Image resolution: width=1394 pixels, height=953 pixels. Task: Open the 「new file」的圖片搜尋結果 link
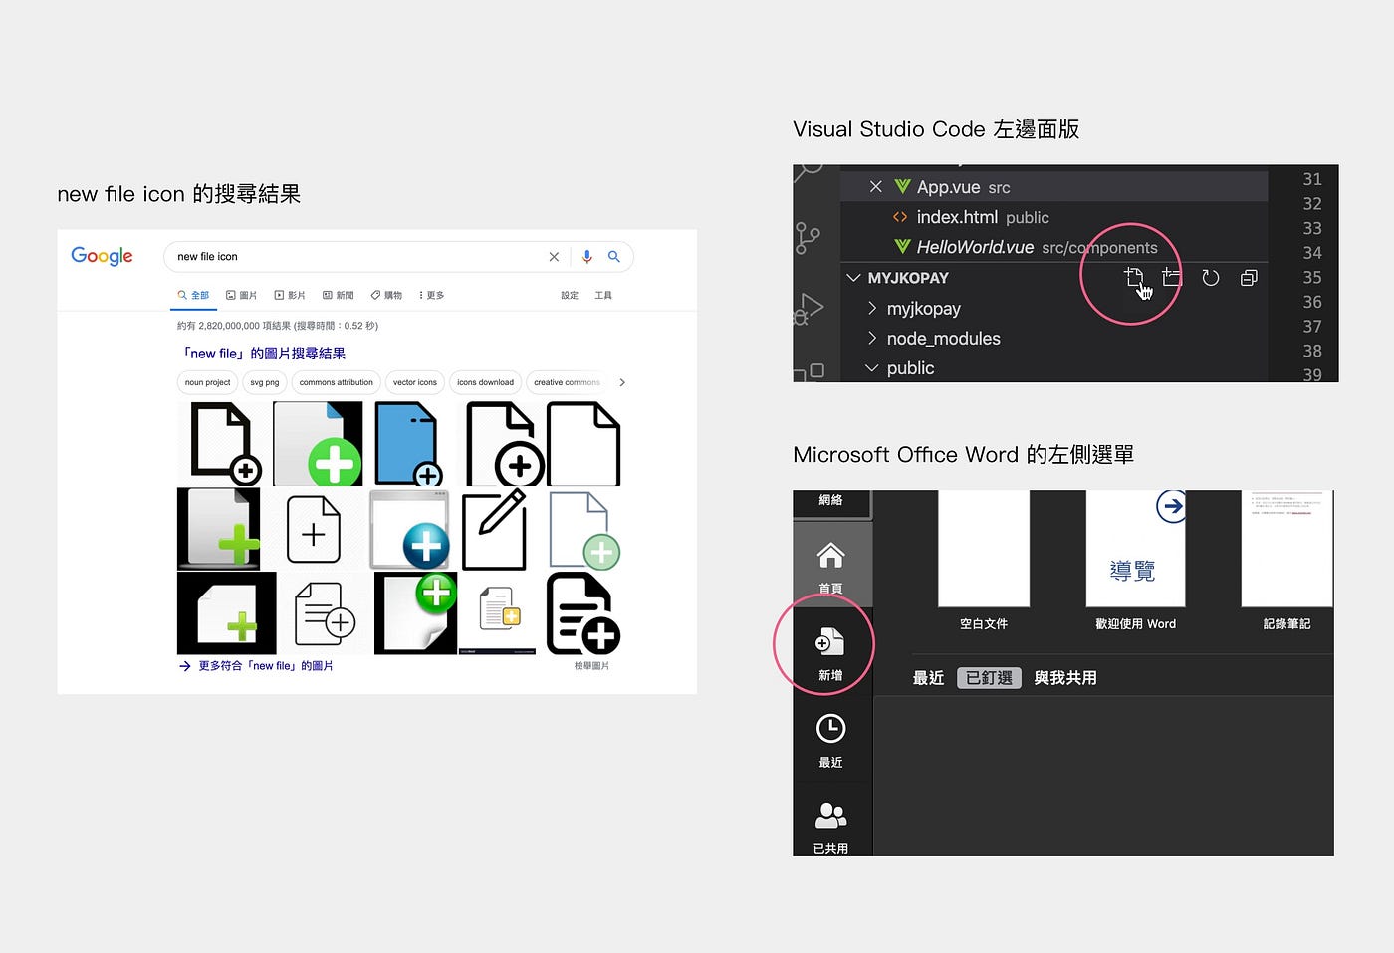264,354
